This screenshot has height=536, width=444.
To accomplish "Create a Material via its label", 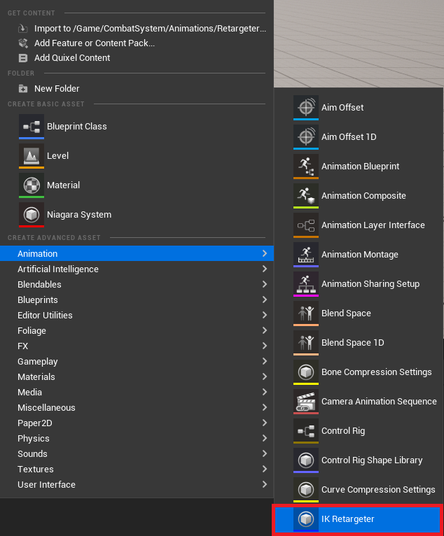I will click(x=63, y=185).
